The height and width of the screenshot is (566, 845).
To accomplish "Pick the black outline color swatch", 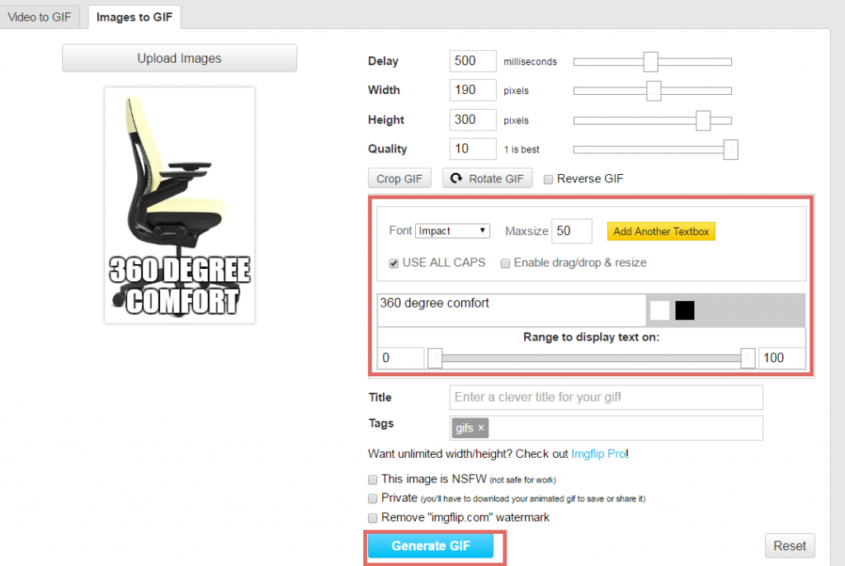I will tap(685, 310).
